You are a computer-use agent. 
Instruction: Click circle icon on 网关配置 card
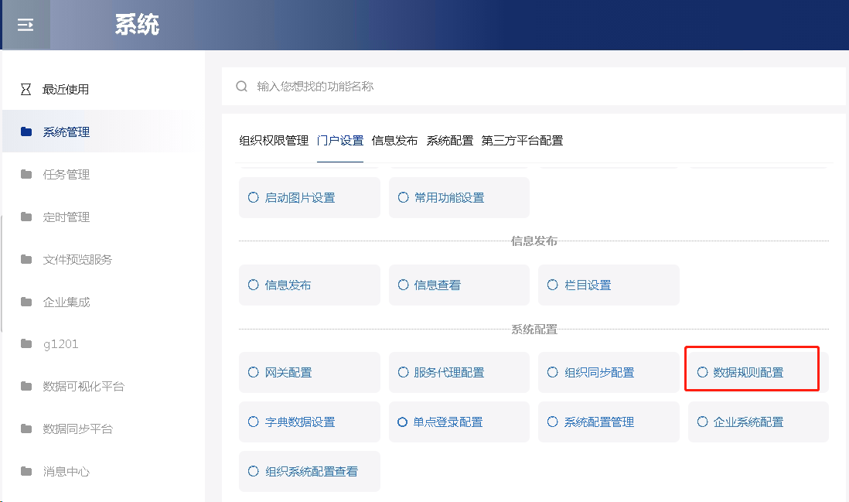coord(254,372)
